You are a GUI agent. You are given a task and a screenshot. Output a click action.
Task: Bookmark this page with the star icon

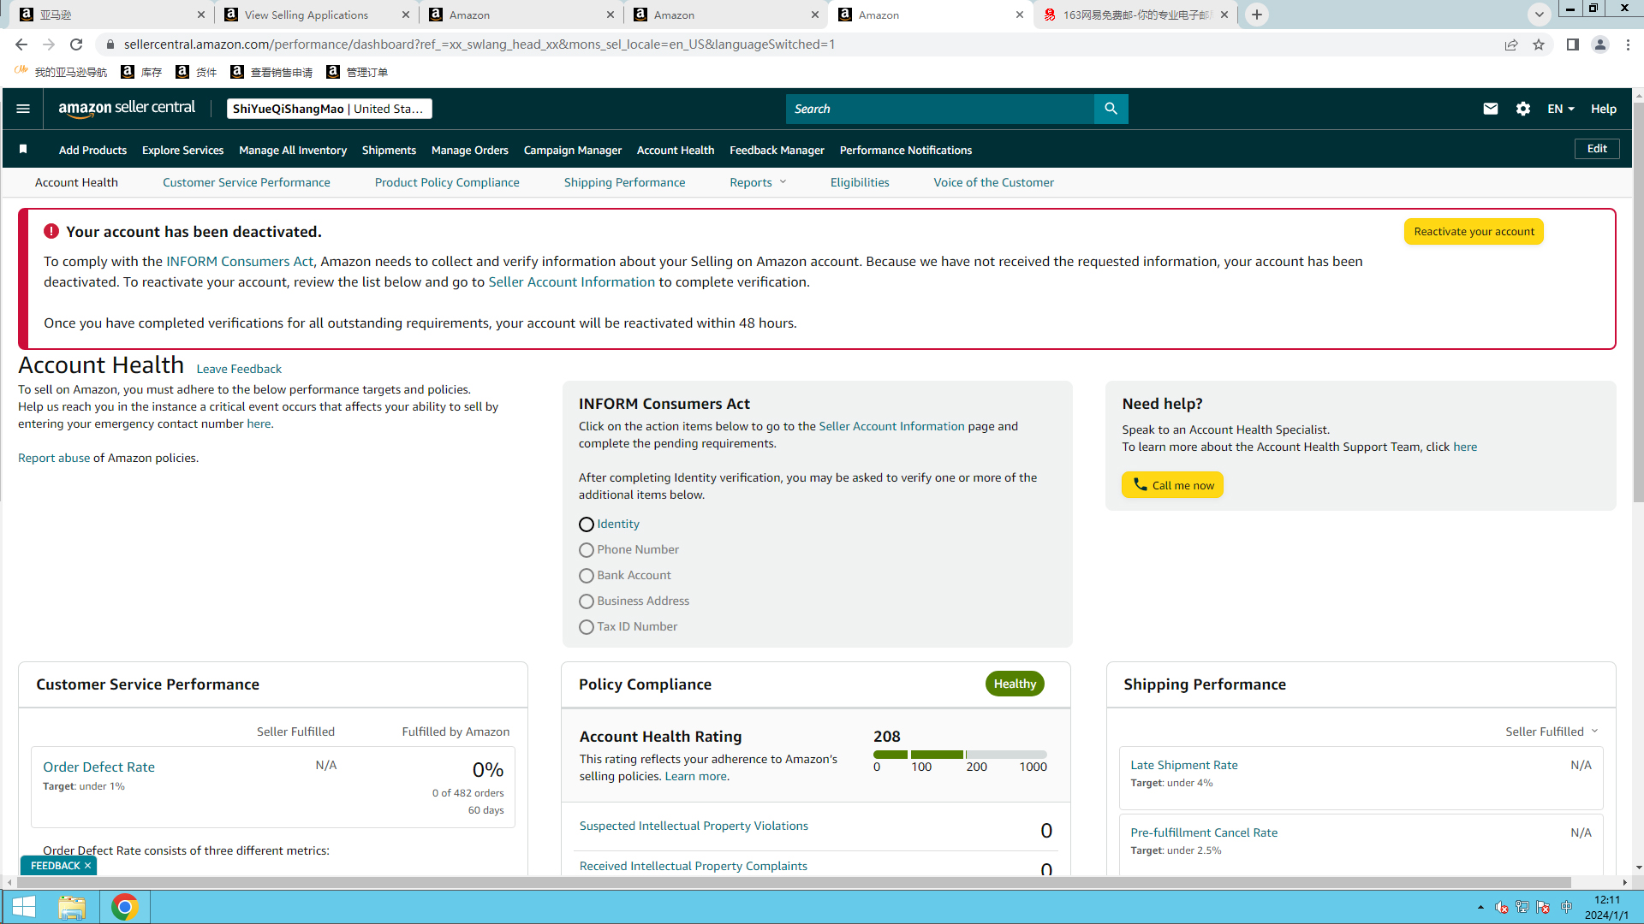[x=1539, y=44]
